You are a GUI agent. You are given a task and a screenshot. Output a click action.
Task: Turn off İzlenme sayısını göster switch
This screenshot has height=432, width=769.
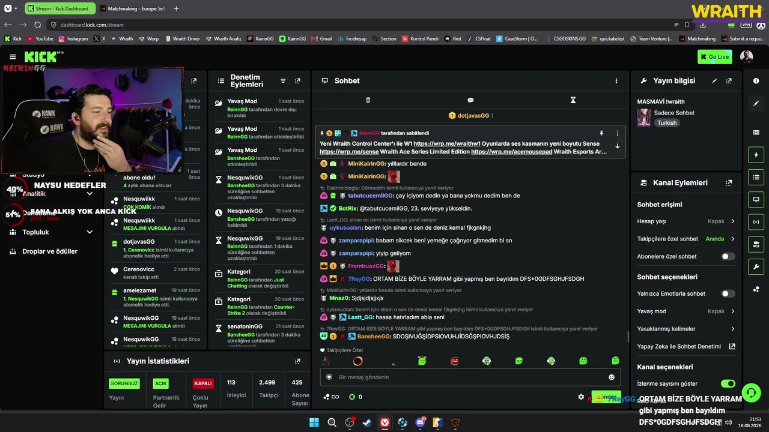coord(728,383)
